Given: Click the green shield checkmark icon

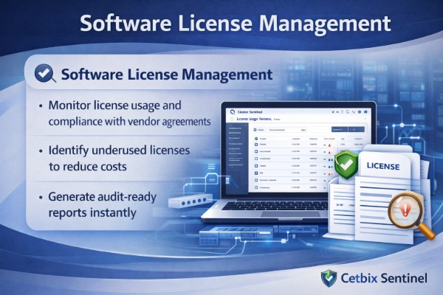Looking at the screenshot, I should point(346,165).
